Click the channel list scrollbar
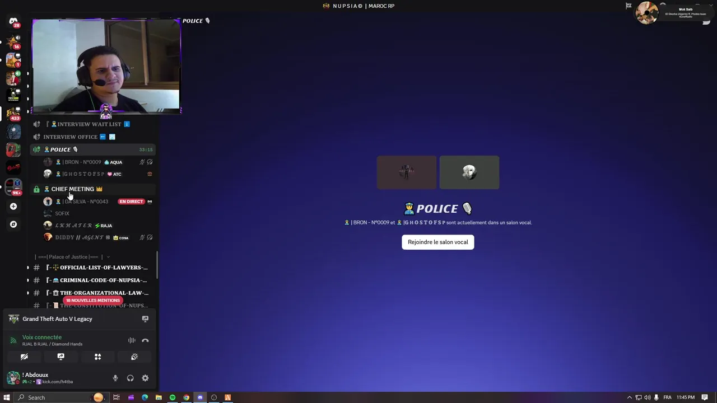 tap(157, 265)
